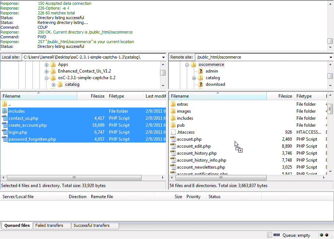Select the login.php filename text
The height and width of the screenshot is (239, 334).
(18, 132)
